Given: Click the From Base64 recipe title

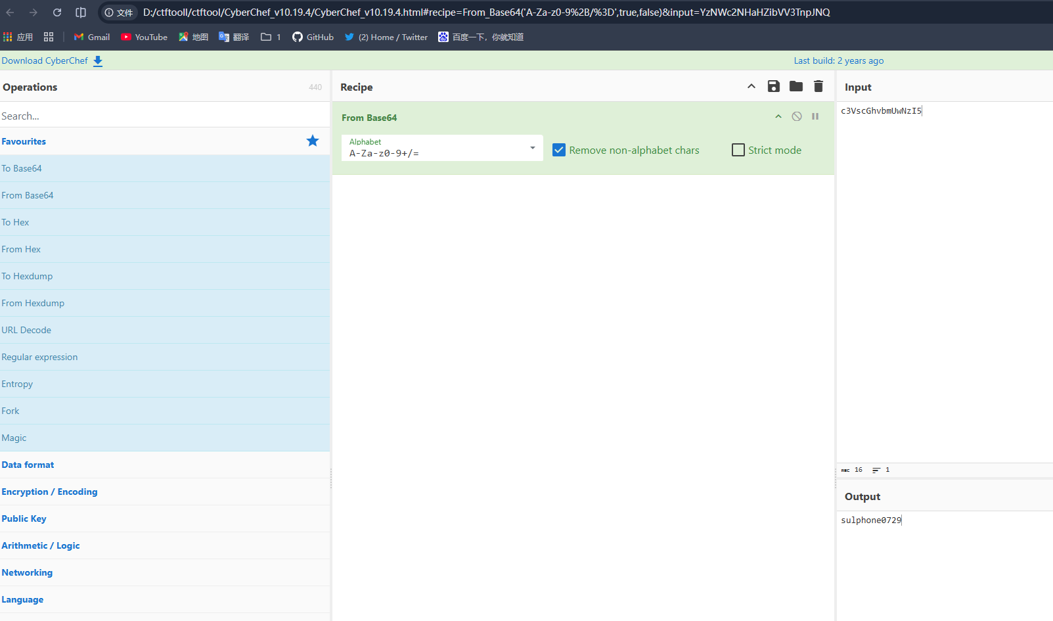Looking at the screenshot, I should pos(369,118).
